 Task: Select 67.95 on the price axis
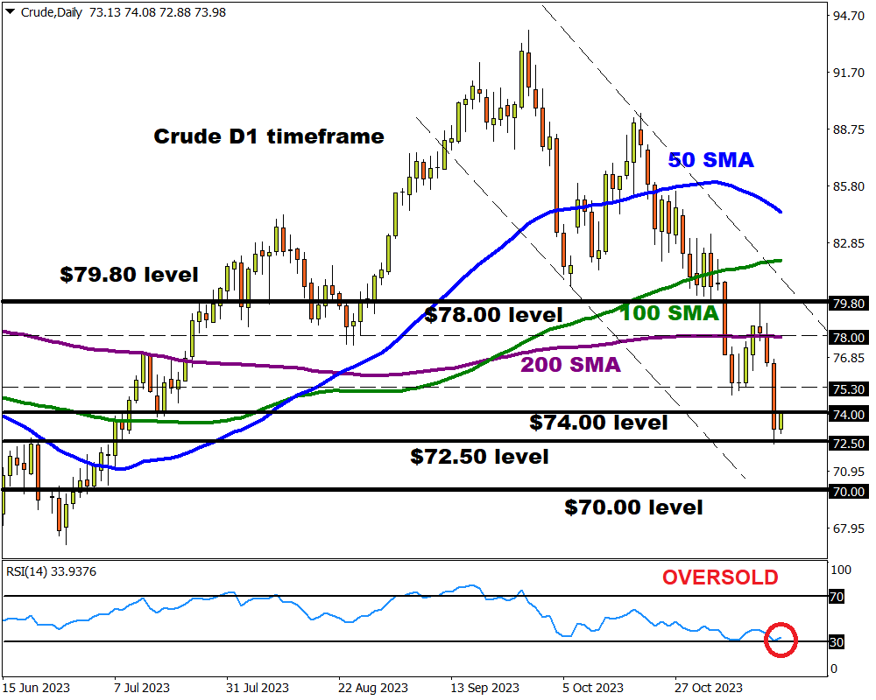point(848,528)
